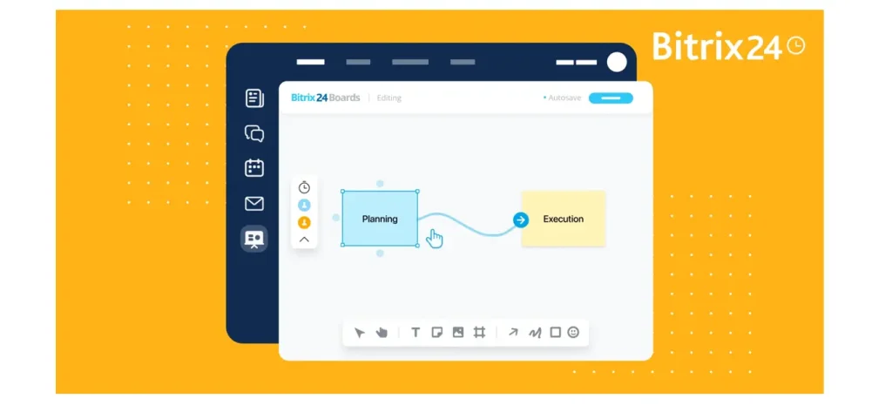
Task: Start the timer in side panel
Action: [304, 187]
